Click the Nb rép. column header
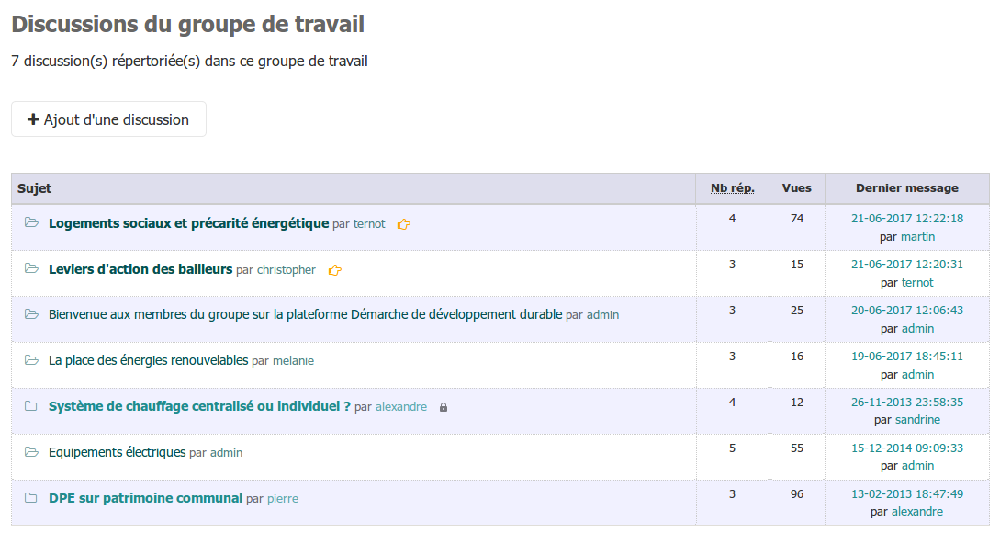1000x533 pixels. 732,188
